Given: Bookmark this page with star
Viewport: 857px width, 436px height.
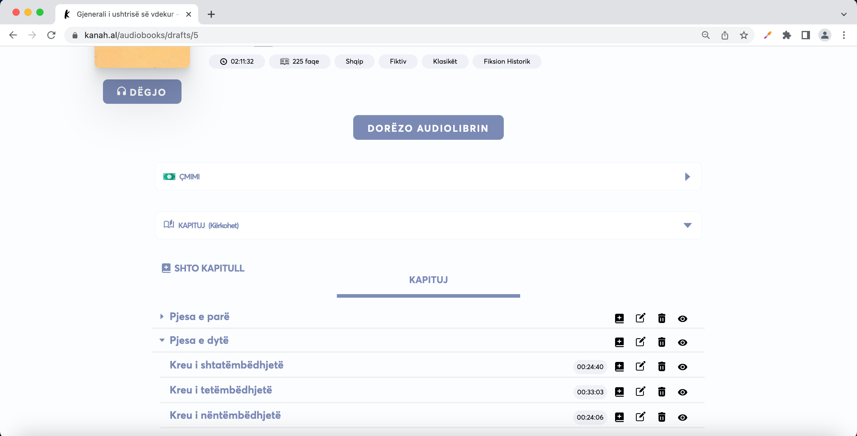Looking at the screenshot, I should [x=744, y=35].
